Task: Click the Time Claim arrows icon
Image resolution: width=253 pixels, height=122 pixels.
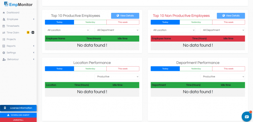Action: (4, 33)
